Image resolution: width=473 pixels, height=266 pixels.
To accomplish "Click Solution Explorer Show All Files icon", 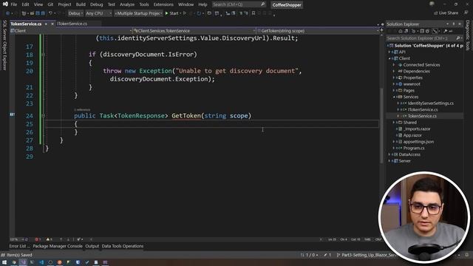I will coord(427,31).
